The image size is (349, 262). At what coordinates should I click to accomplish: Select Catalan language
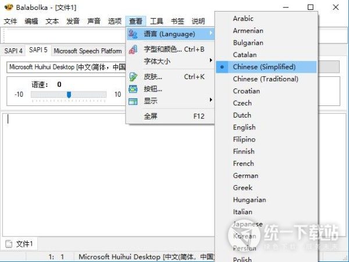(266, 55)
